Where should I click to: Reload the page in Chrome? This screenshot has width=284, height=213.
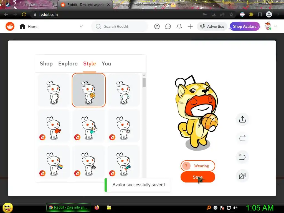tap(24, 14)
